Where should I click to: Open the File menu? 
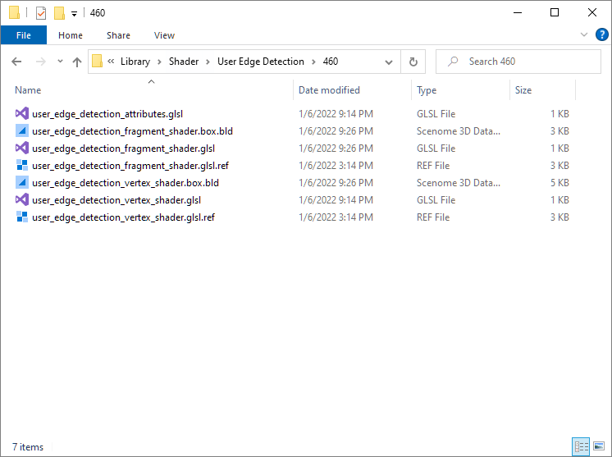(x=24, y=35)
